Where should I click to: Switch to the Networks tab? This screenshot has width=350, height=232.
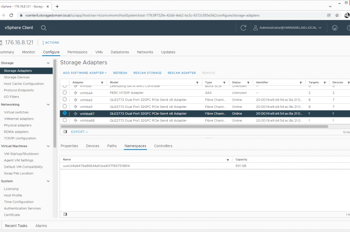pos(145,52)
